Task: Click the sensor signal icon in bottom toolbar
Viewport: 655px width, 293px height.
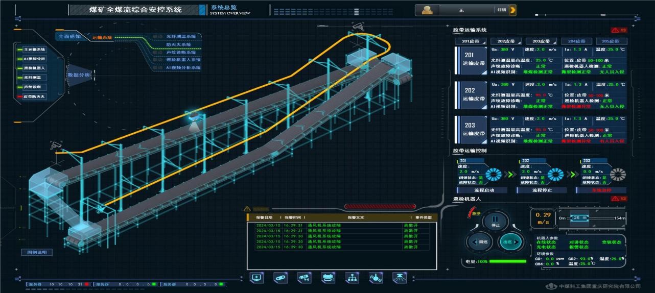Action: coord(376,277)
